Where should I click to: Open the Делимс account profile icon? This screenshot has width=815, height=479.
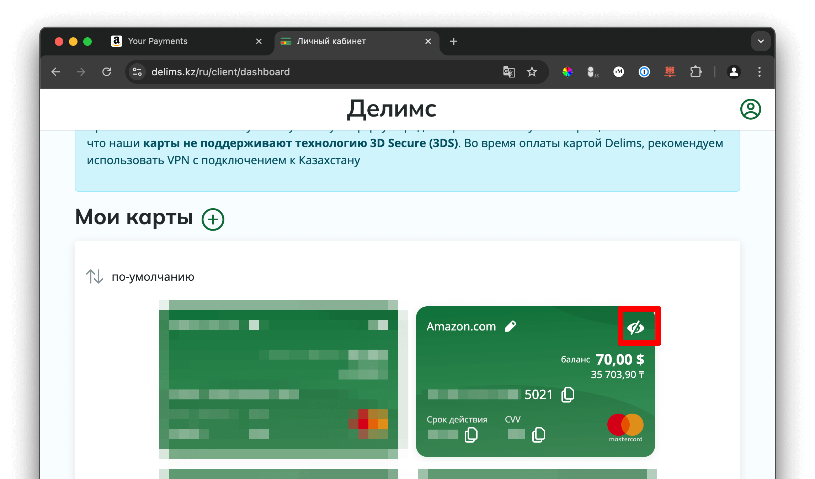[x=751, y=109]
